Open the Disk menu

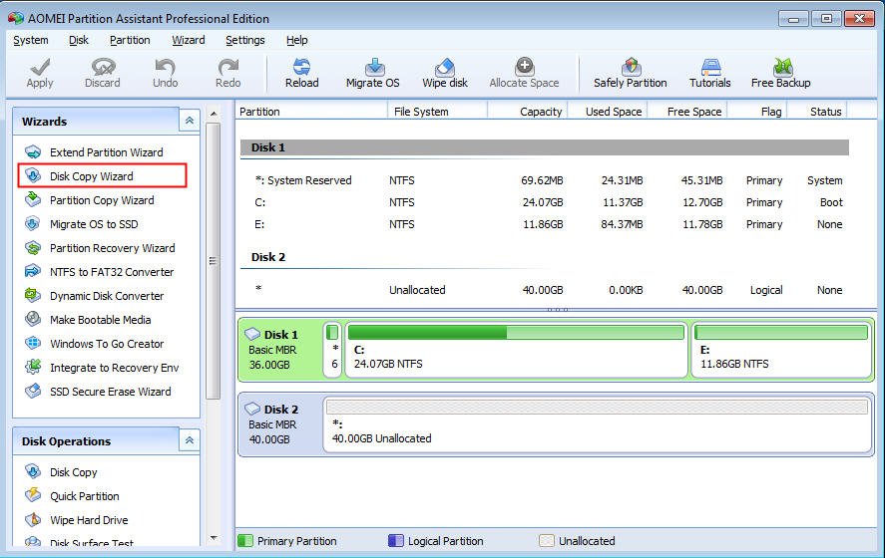pyautogui.click(x=79, y=40)
